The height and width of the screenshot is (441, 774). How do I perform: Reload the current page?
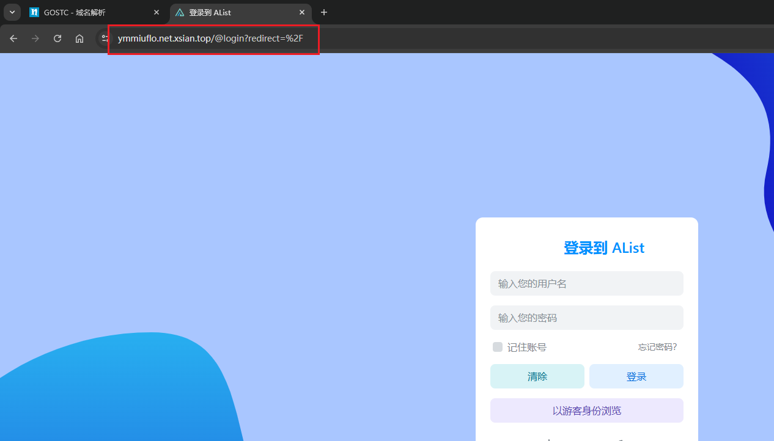coord(57,38)
